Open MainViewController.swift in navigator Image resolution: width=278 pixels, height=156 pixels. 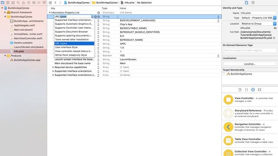pos(28,39)
